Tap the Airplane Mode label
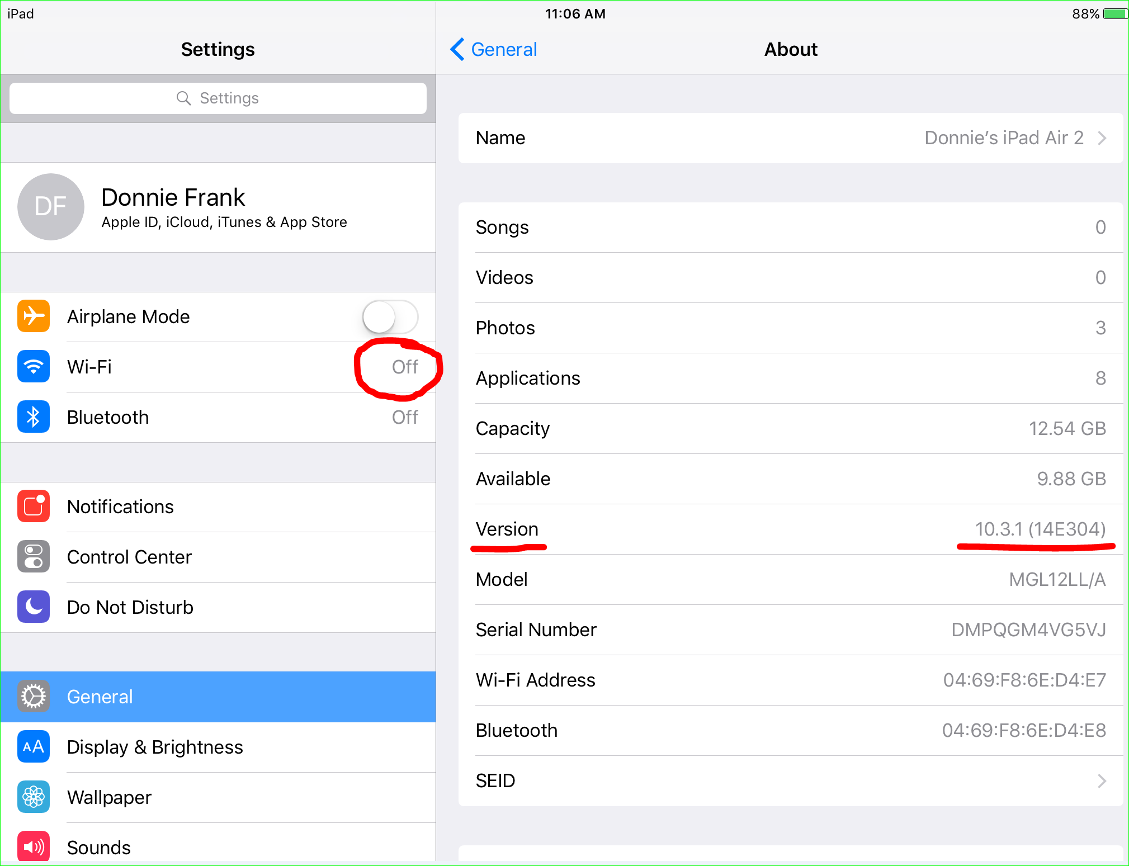The width and height of the screenshot is (1129, 866). 128,316
